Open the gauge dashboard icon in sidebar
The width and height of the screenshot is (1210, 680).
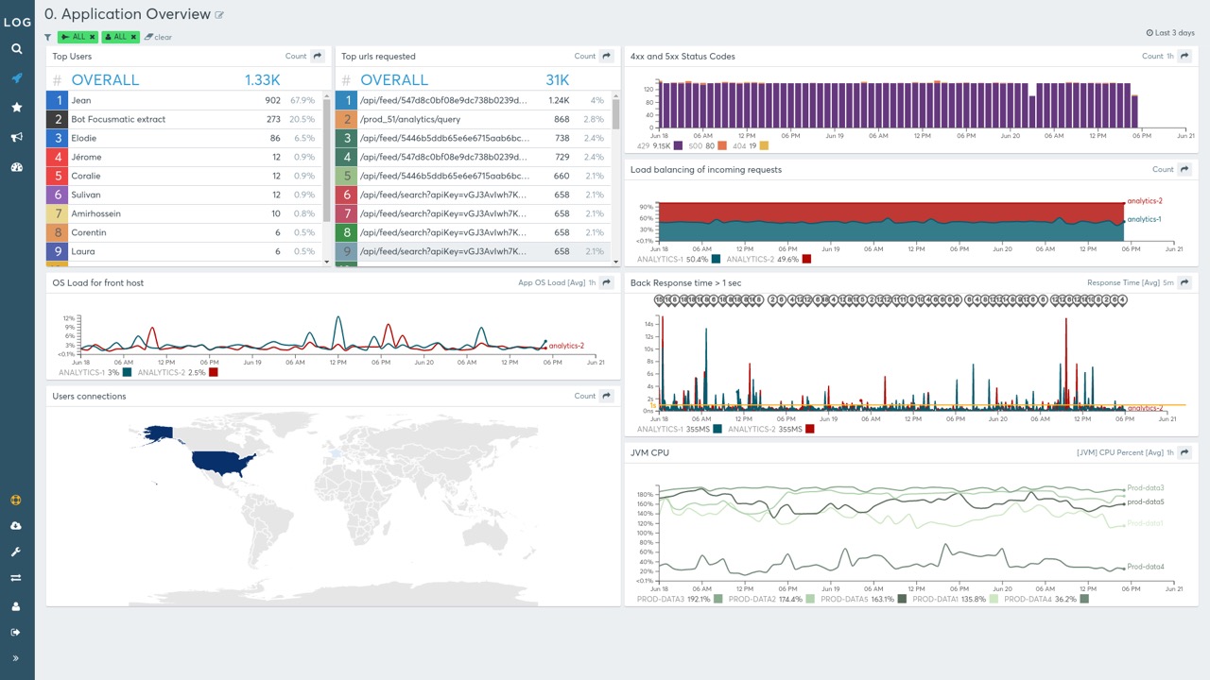(x=17, y=167)
